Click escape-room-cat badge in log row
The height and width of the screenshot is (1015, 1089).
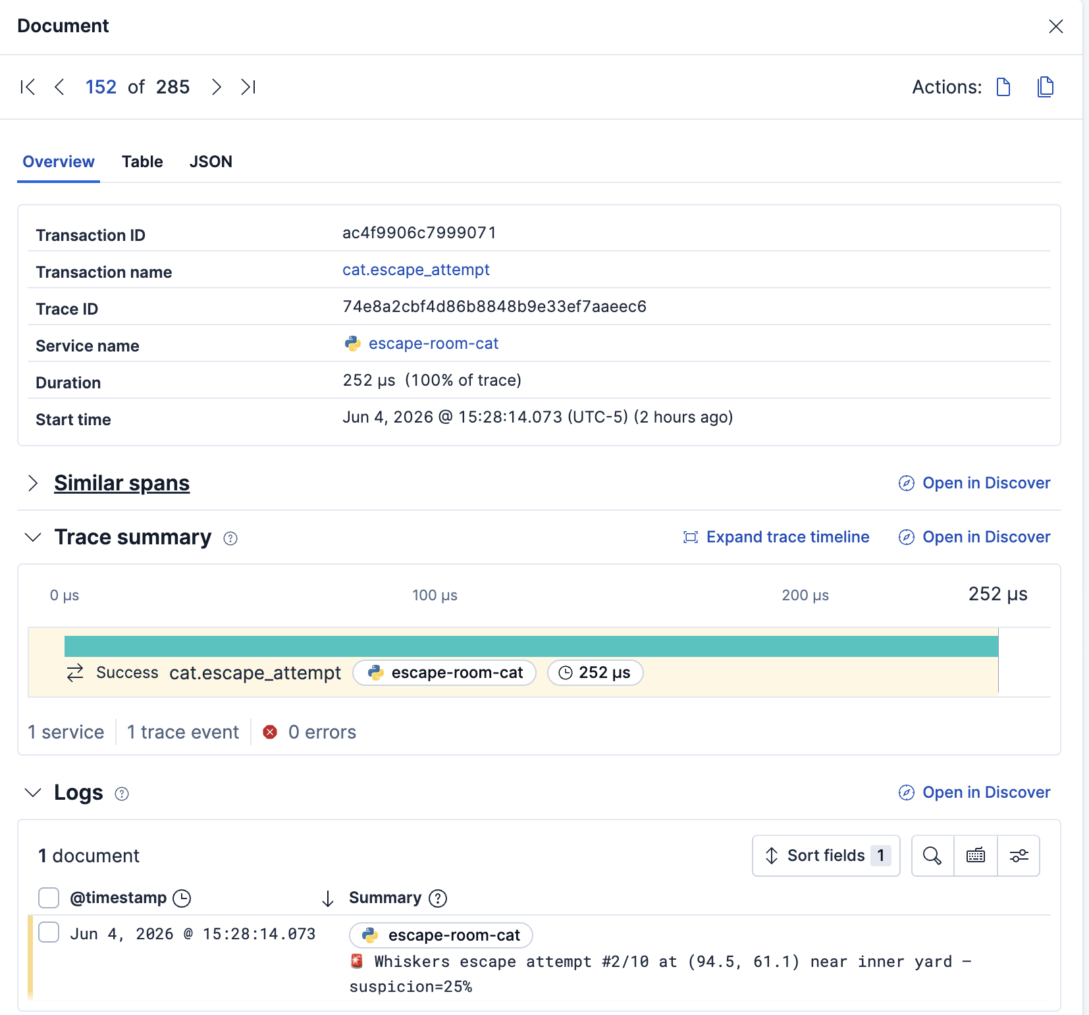tap(441, 935)
